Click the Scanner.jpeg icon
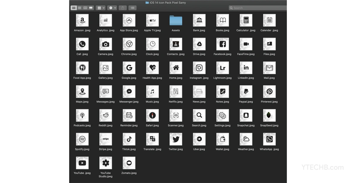 [x=176, y=115]
